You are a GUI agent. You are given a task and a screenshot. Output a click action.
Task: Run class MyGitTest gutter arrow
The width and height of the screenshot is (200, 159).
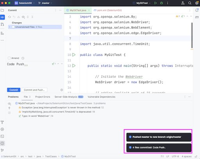tap(74, 55)
